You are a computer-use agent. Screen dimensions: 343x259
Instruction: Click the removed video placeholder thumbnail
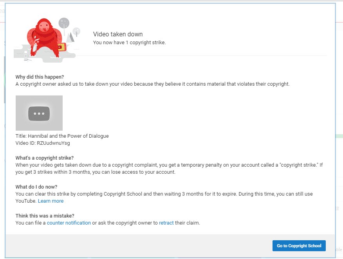click(x=39, y=113)
